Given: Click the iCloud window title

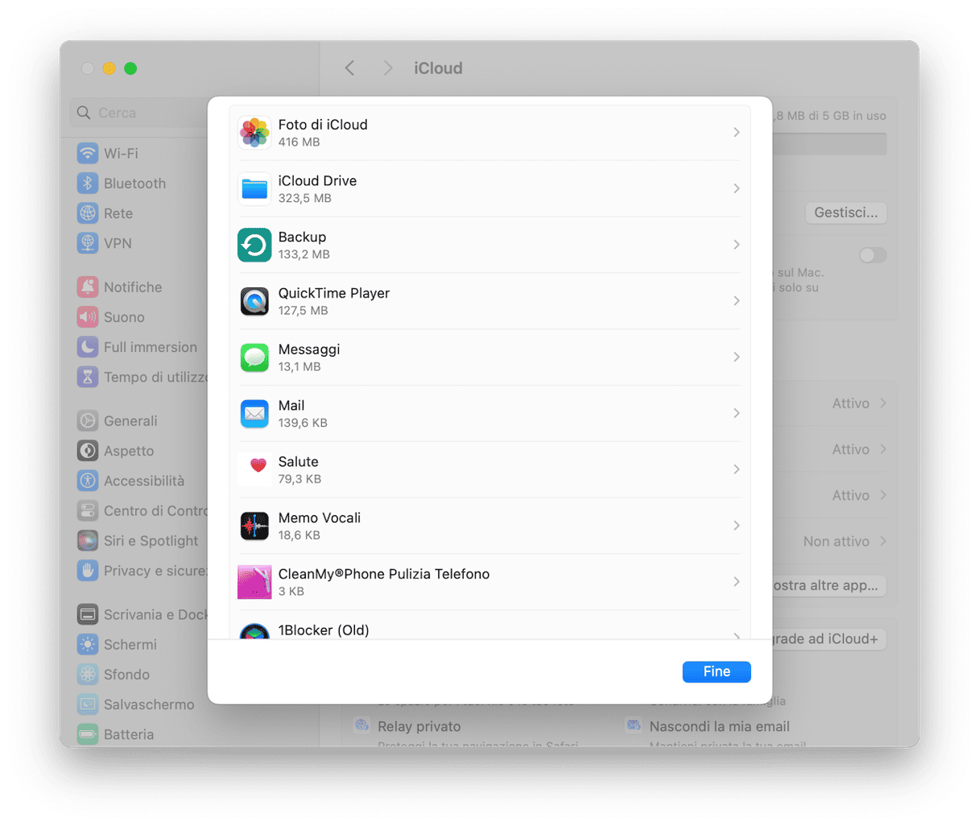Looking at the screenshot, I should 438,68.
